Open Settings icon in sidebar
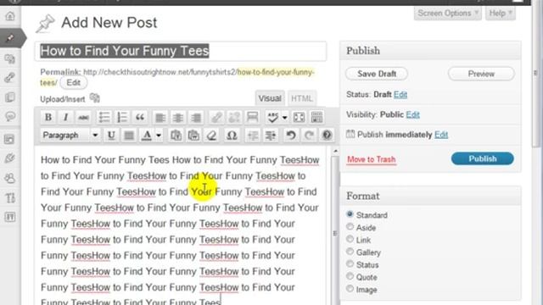Viewport: 543px width, 305px height. (10, 218)
